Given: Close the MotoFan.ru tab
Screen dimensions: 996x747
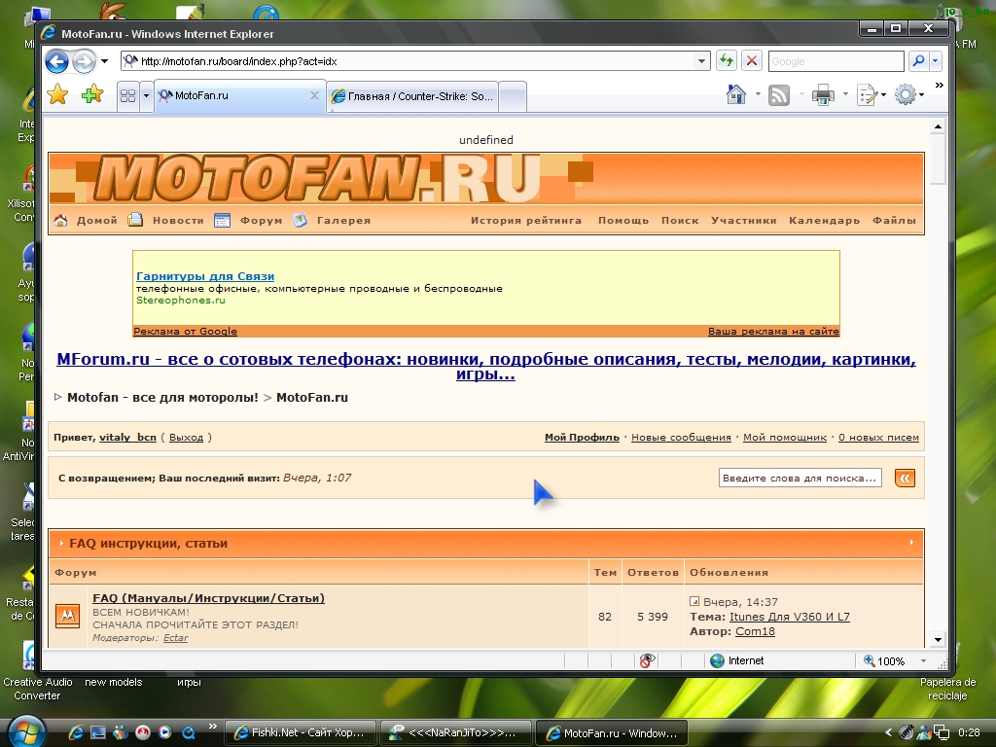Looking at the screenshot, I should pyautogui.click(x=314, y=95).
